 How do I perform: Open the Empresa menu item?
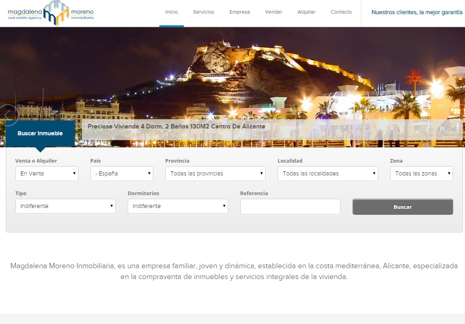[x=240, y=12]
